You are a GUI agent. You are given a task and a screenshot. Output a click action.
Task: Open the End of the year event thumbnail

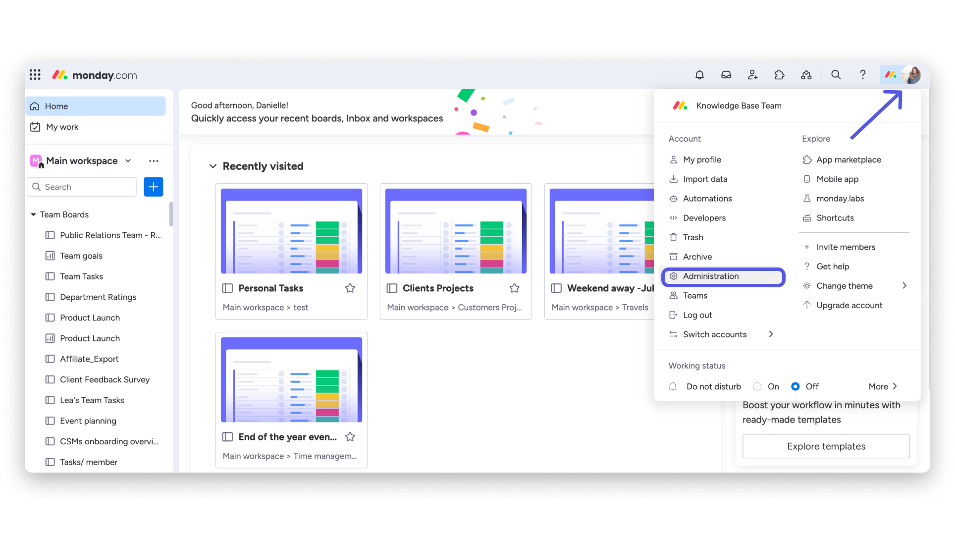[x=292, y=379]
